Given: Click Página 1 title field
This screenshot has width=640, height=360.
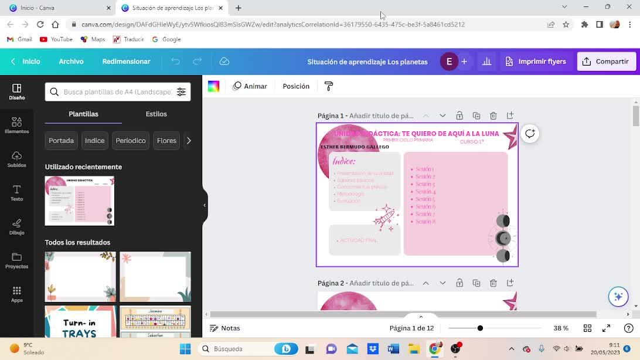Looking at the screenshot, I should (x=381, y=116).
